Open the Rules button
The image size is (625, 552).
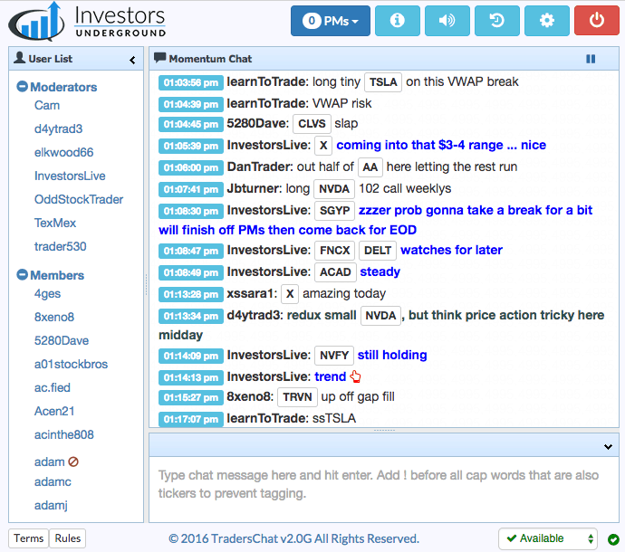pyautogui.click(x=67, y=538)
